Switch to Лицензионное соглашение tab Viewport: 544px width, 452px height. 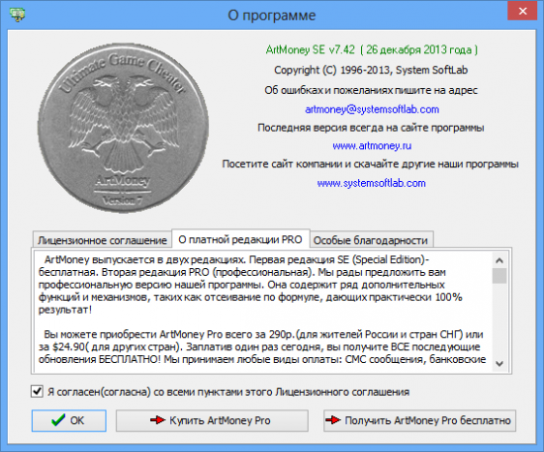pyautogui.click(x=102, y=240)
